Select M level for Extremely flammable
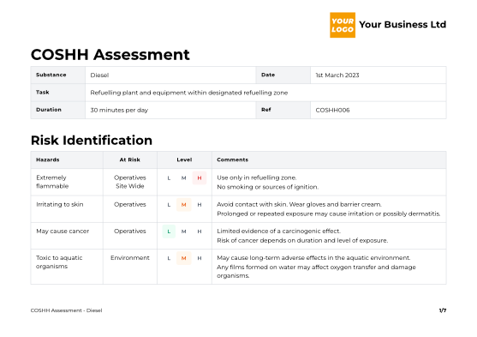The image size is (477, 337). [184, 178]
